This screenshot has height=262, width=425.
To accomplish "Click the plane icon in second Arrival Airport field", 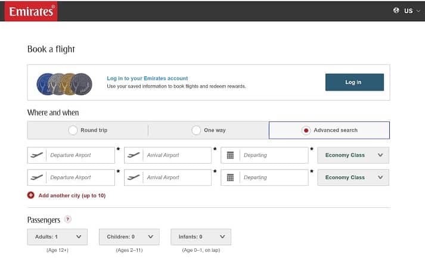I will coord(134,177).
